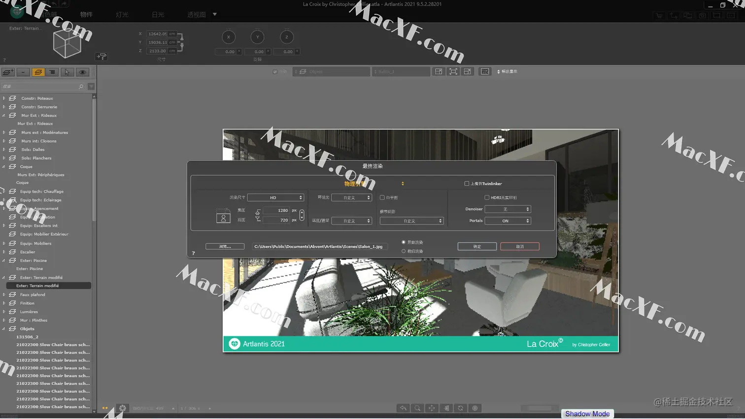Click the width field showing 1280
Screen dimensions: 745x419
tap(276, 210)
